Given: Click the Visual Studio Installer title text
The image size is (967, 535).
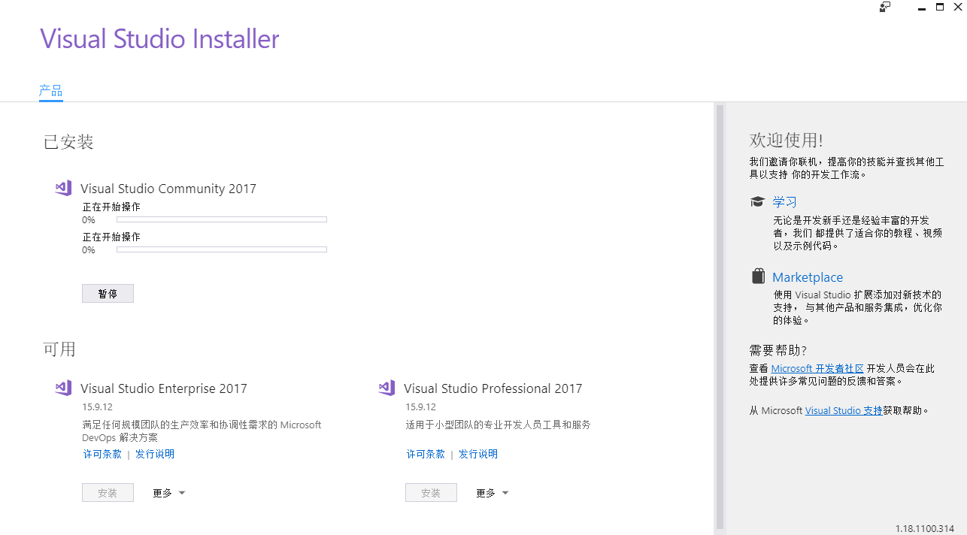Looking at the screenshot, I should coord(159,39).
